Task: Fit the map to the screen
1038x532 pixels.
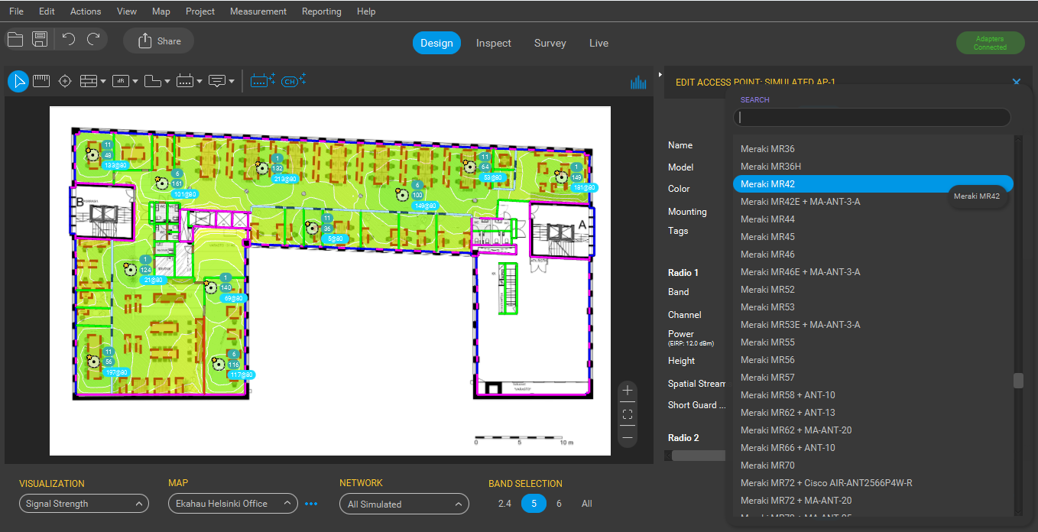Action: [x=628, y=414]
